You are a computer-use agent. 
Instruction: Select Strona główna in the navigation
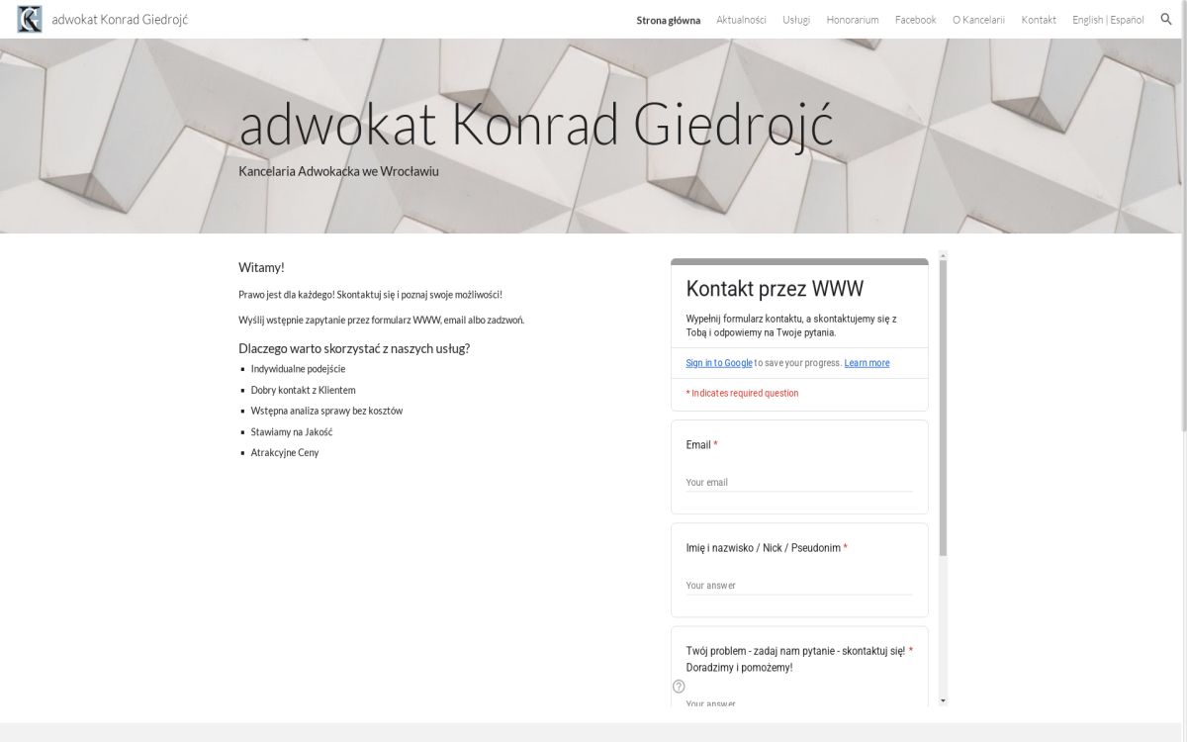point(668,20)
